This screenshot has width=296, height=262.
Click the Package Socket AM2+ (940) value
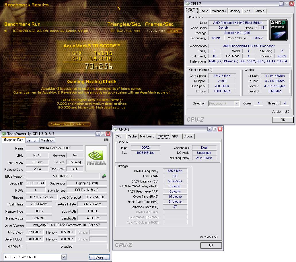coord(238,33)
